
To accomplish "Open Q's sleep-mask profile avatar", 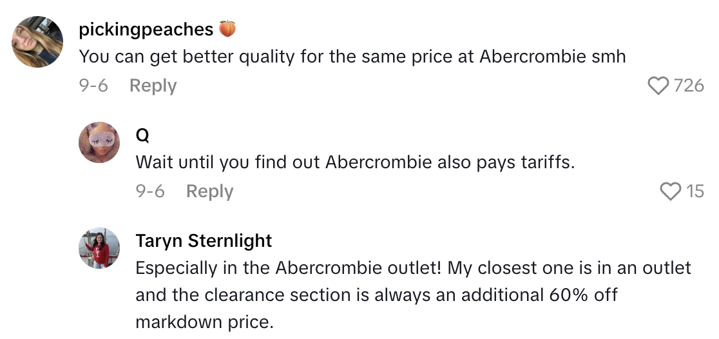I will pyautogui.click(x=99, y=142).
